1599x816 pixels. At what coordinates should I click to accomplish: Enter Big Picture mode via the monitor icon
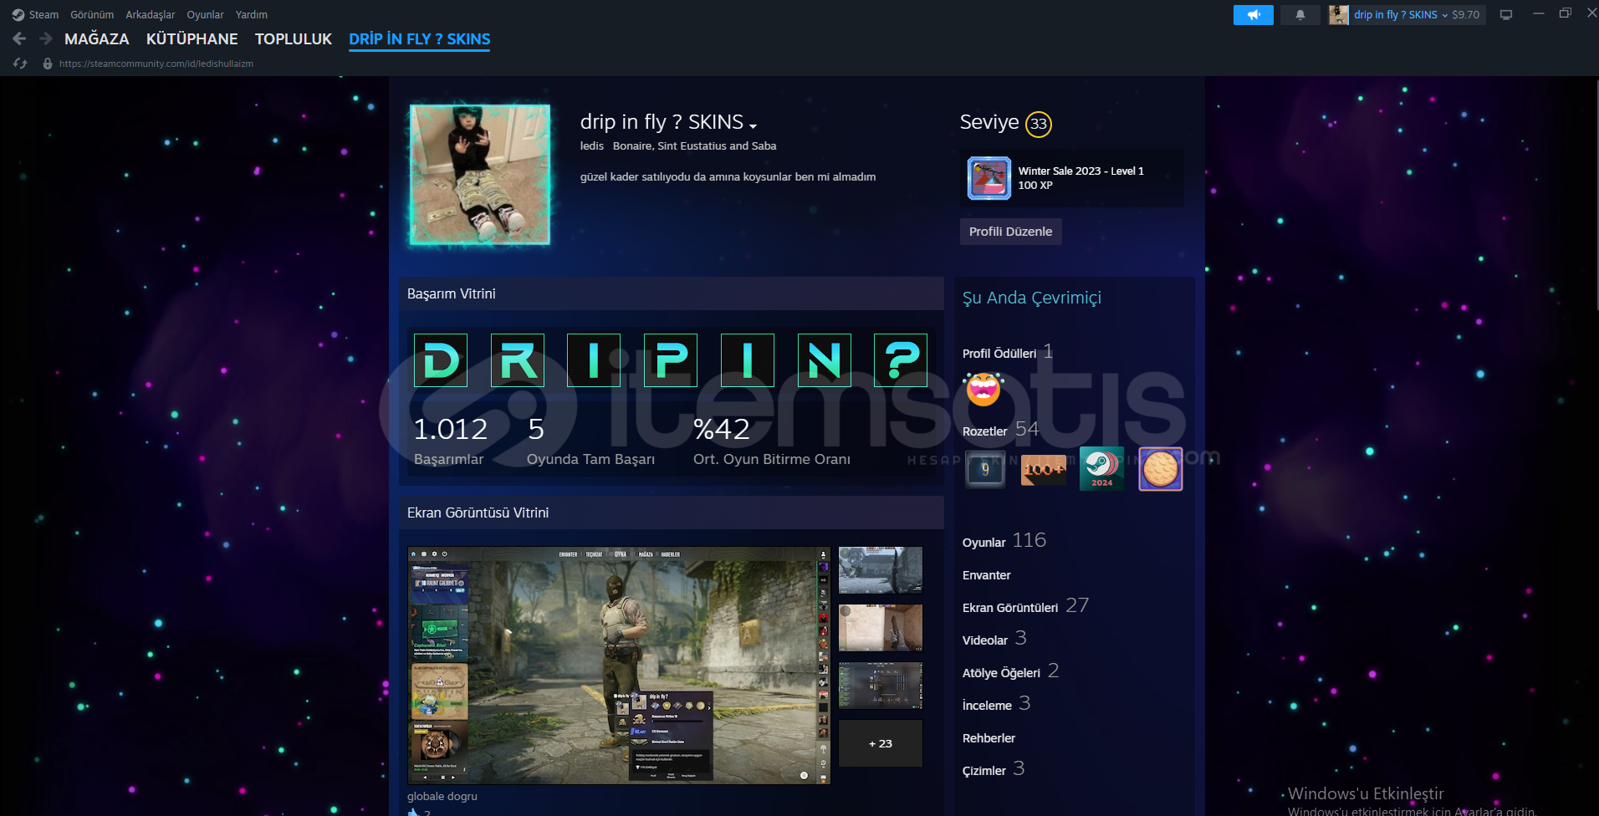click(x=1506, y=15)
